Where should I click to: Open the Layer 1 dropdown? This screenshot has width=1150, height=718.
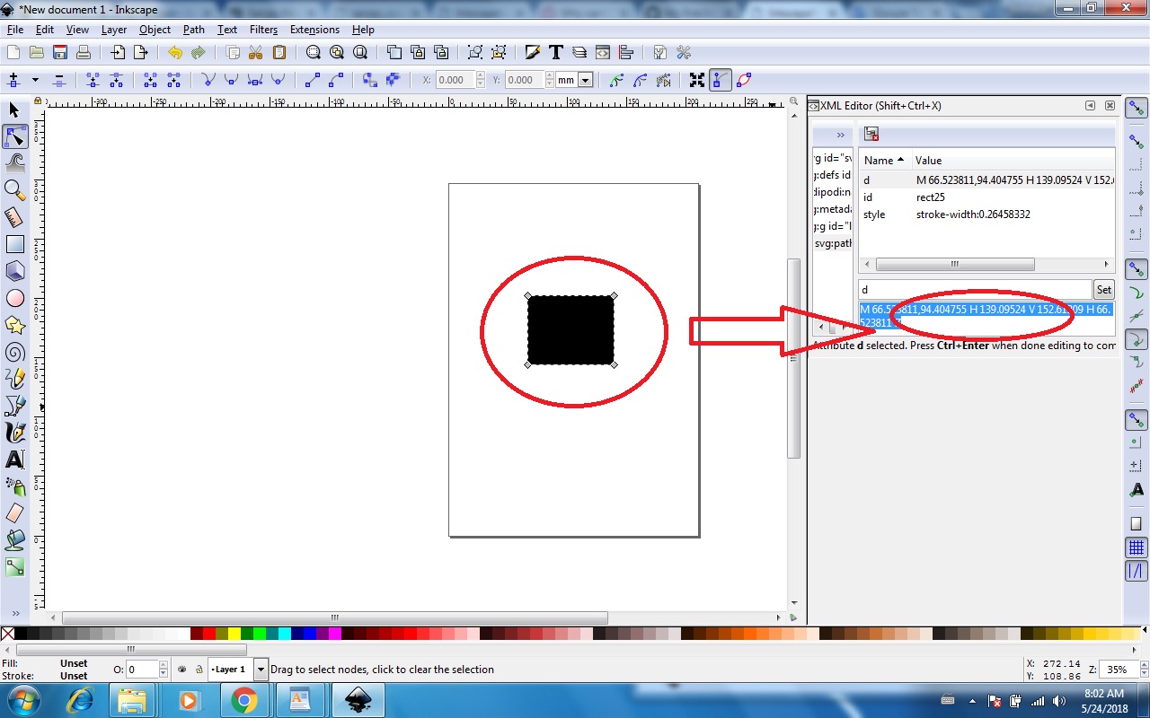pos(261,670)
